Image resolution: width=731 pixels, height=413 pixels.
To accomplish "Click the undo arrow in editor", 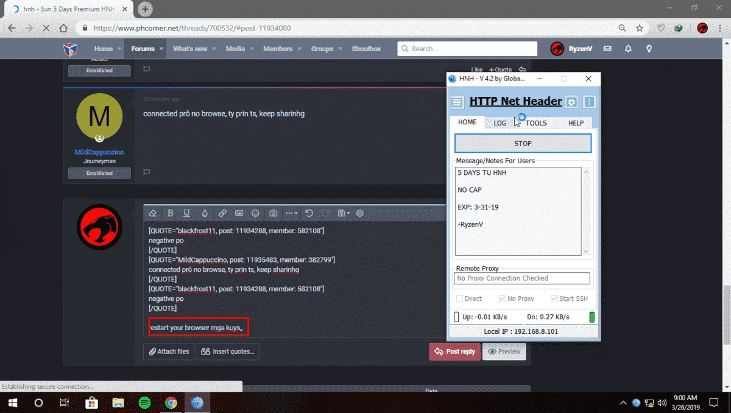I will pyautogui.click(x=309, y=213).
